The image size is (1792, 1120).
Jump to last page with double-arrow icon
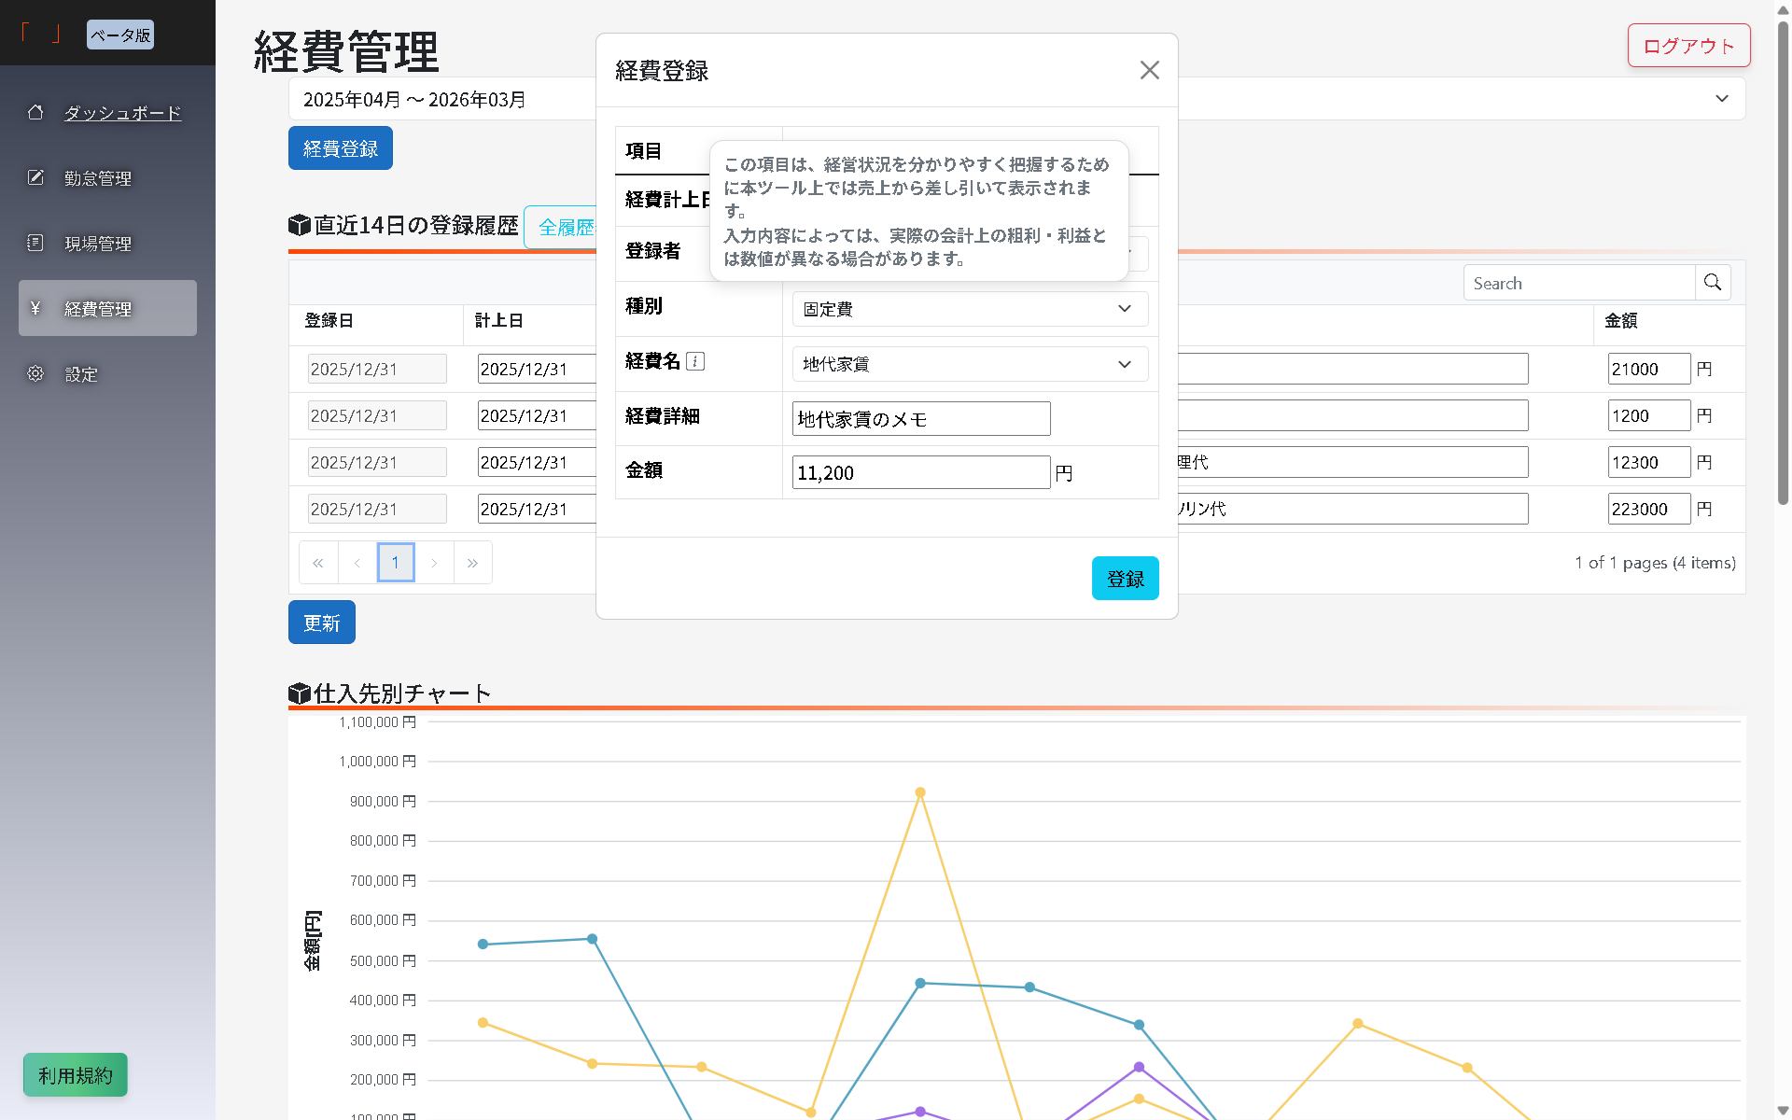click(473, 562)
